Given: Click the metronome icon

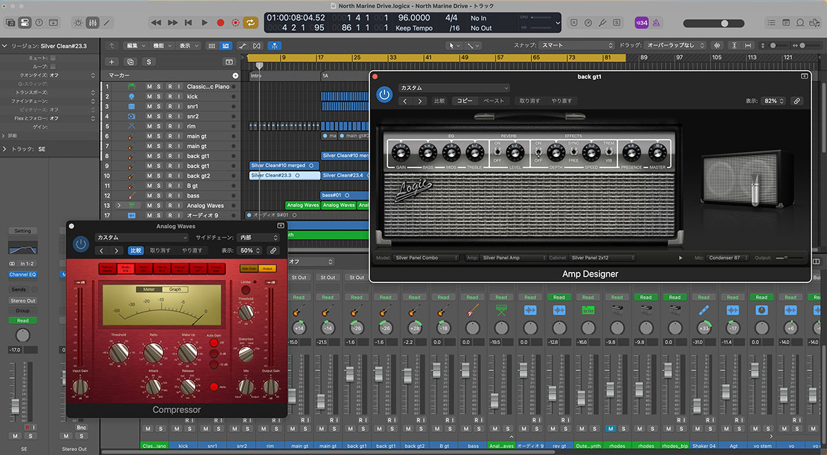Looking at the screenshot, I should [x=655, y=23].
